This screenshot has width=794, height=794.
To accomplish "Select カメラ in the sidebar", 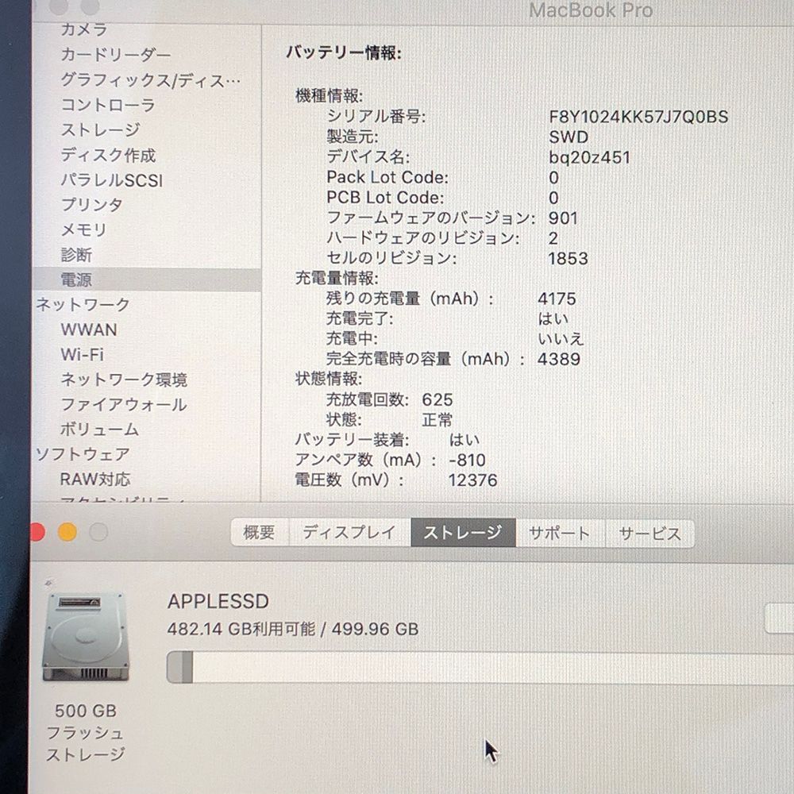I will pos(83,29).
